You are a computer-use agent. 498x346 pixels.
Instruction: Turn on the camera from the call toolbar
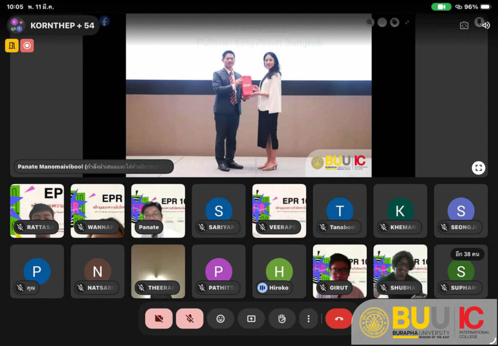(159, 319)
